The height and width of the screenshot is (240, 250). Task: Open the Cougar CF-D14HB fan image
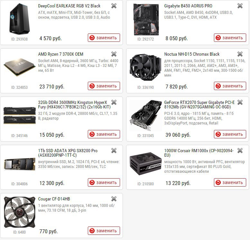(x=19, y=212)
